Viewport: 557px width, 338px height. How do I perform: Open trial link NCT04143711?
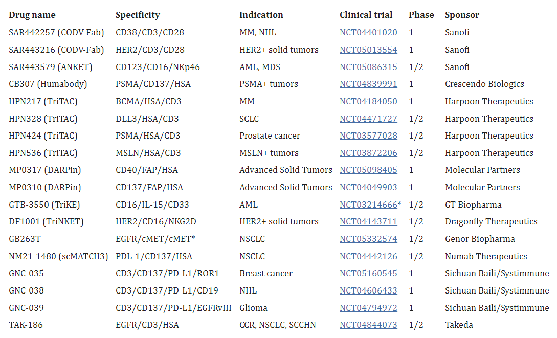(x=368, y=222)
